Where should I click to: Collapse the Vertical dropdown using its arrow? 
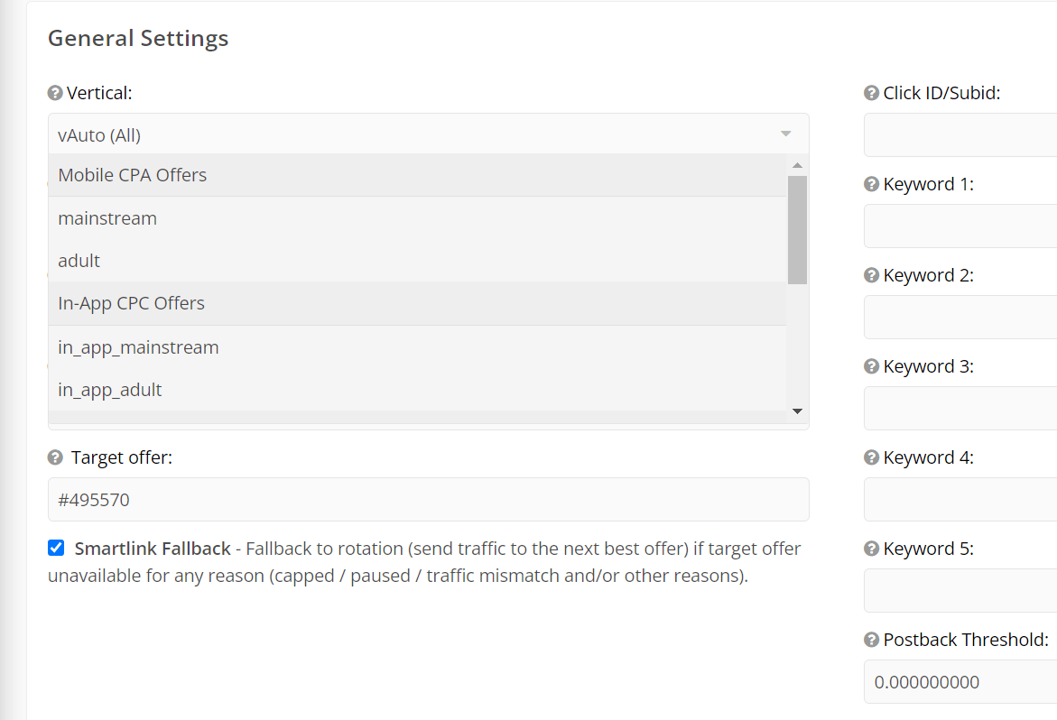[785, 134]
